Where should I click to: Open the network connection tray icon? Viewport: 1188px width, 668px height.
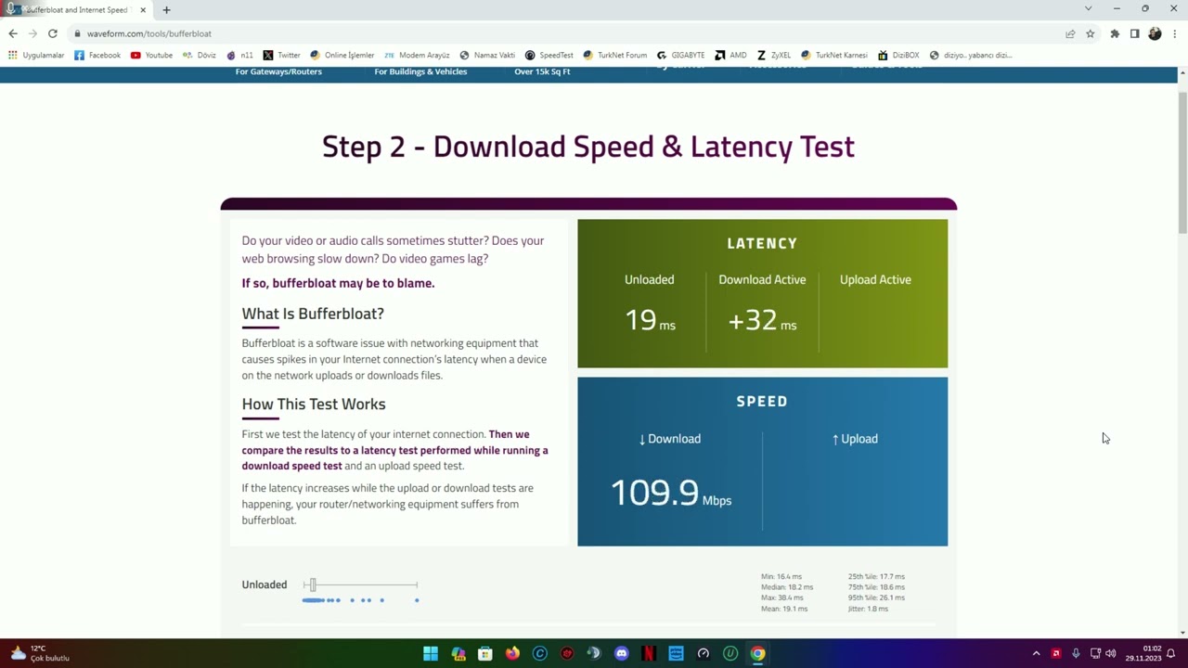pos(1095,653)
